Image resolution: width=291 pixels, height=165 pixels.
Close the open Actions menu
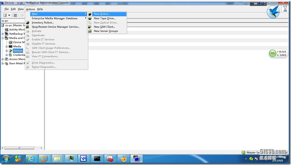[30, 9]
